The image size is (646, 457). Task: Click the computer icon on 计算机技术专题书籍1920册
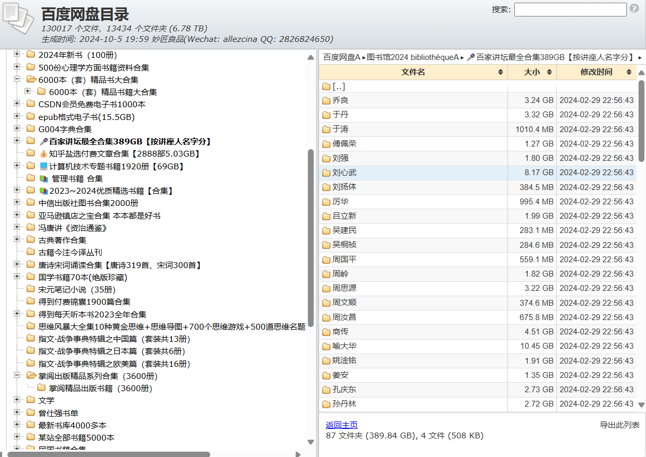[44, 166]
